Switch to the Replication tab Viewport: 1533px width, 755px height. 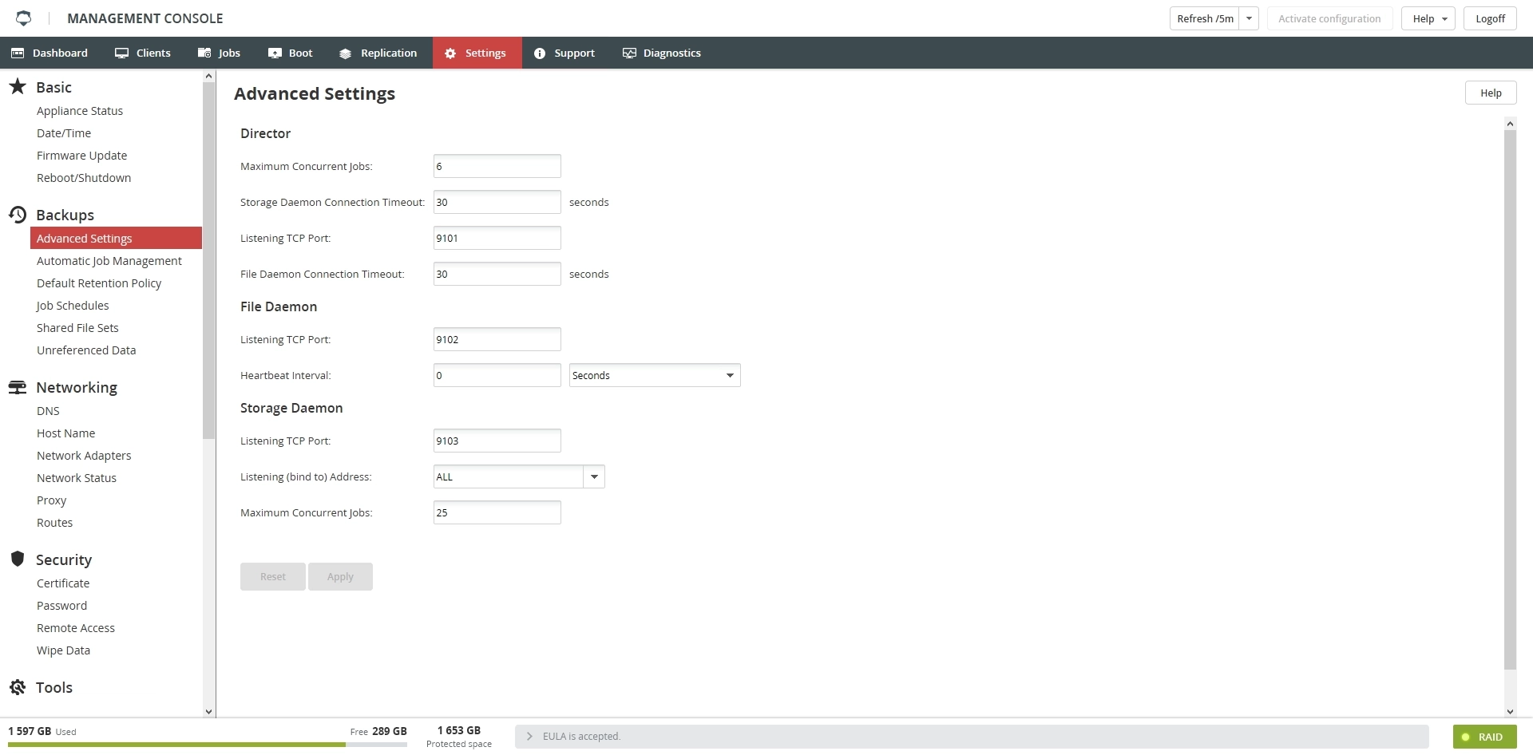pos(378,53)
